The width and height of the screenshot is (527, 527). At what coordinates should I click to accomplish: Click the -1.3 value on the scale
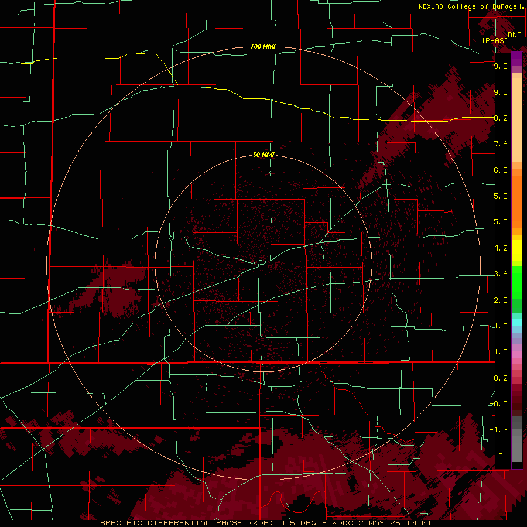[498, 430]
